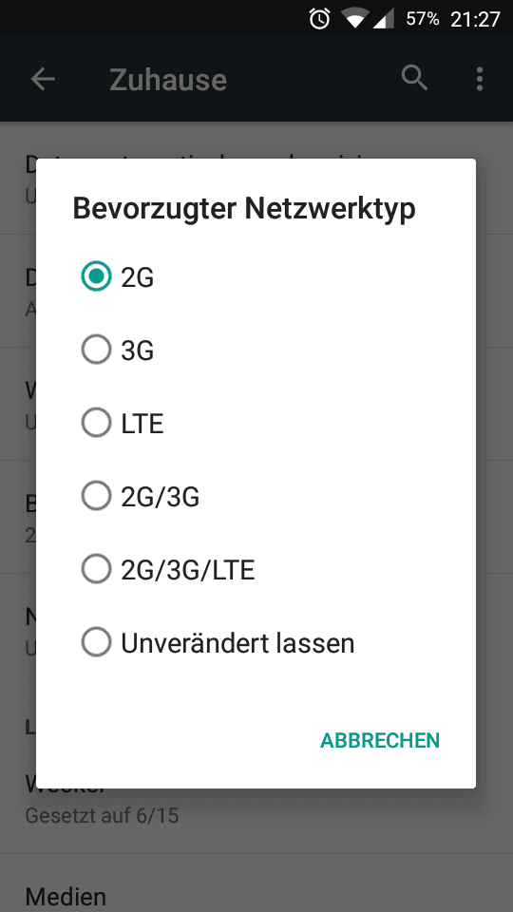Tap the Bevorzugter Netzwerktyp dialog title
Screen dimensions: 513x912
[244, 208]
